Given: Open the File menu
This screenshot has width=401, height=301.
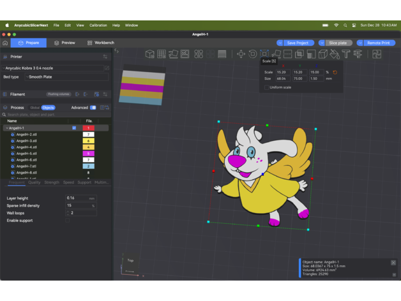Looking at the screenshot, I should [x=56, y=26].
